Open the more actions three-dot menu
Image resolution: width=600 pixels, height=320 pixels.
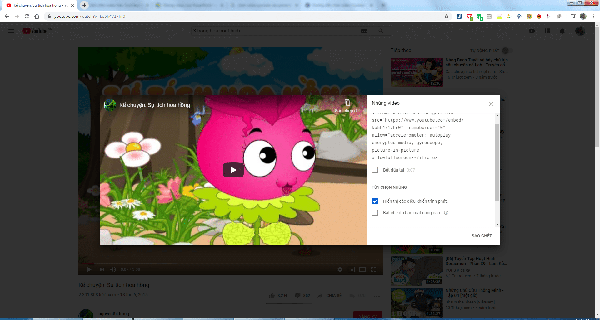[x=377, y=296]
